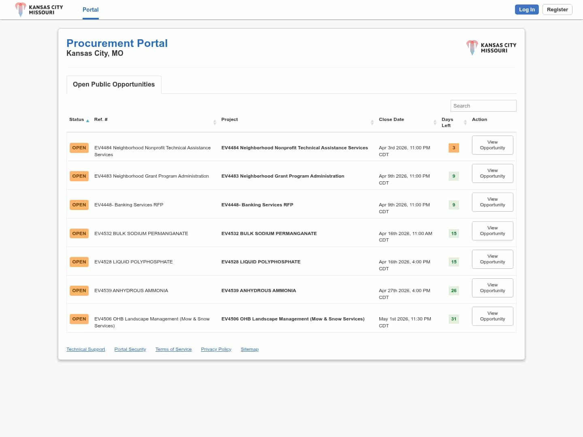Image resolution: width=583 pixels, height=437 pixels.
Task: View opportunity for Banking Services RFP
Action: click(x=492, y=202)
